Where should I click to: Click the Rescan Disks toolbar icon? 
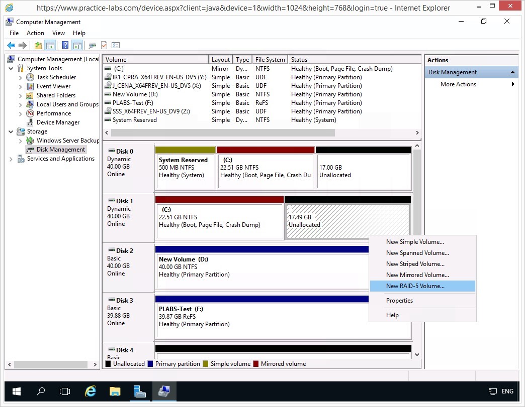pos(92,46)
